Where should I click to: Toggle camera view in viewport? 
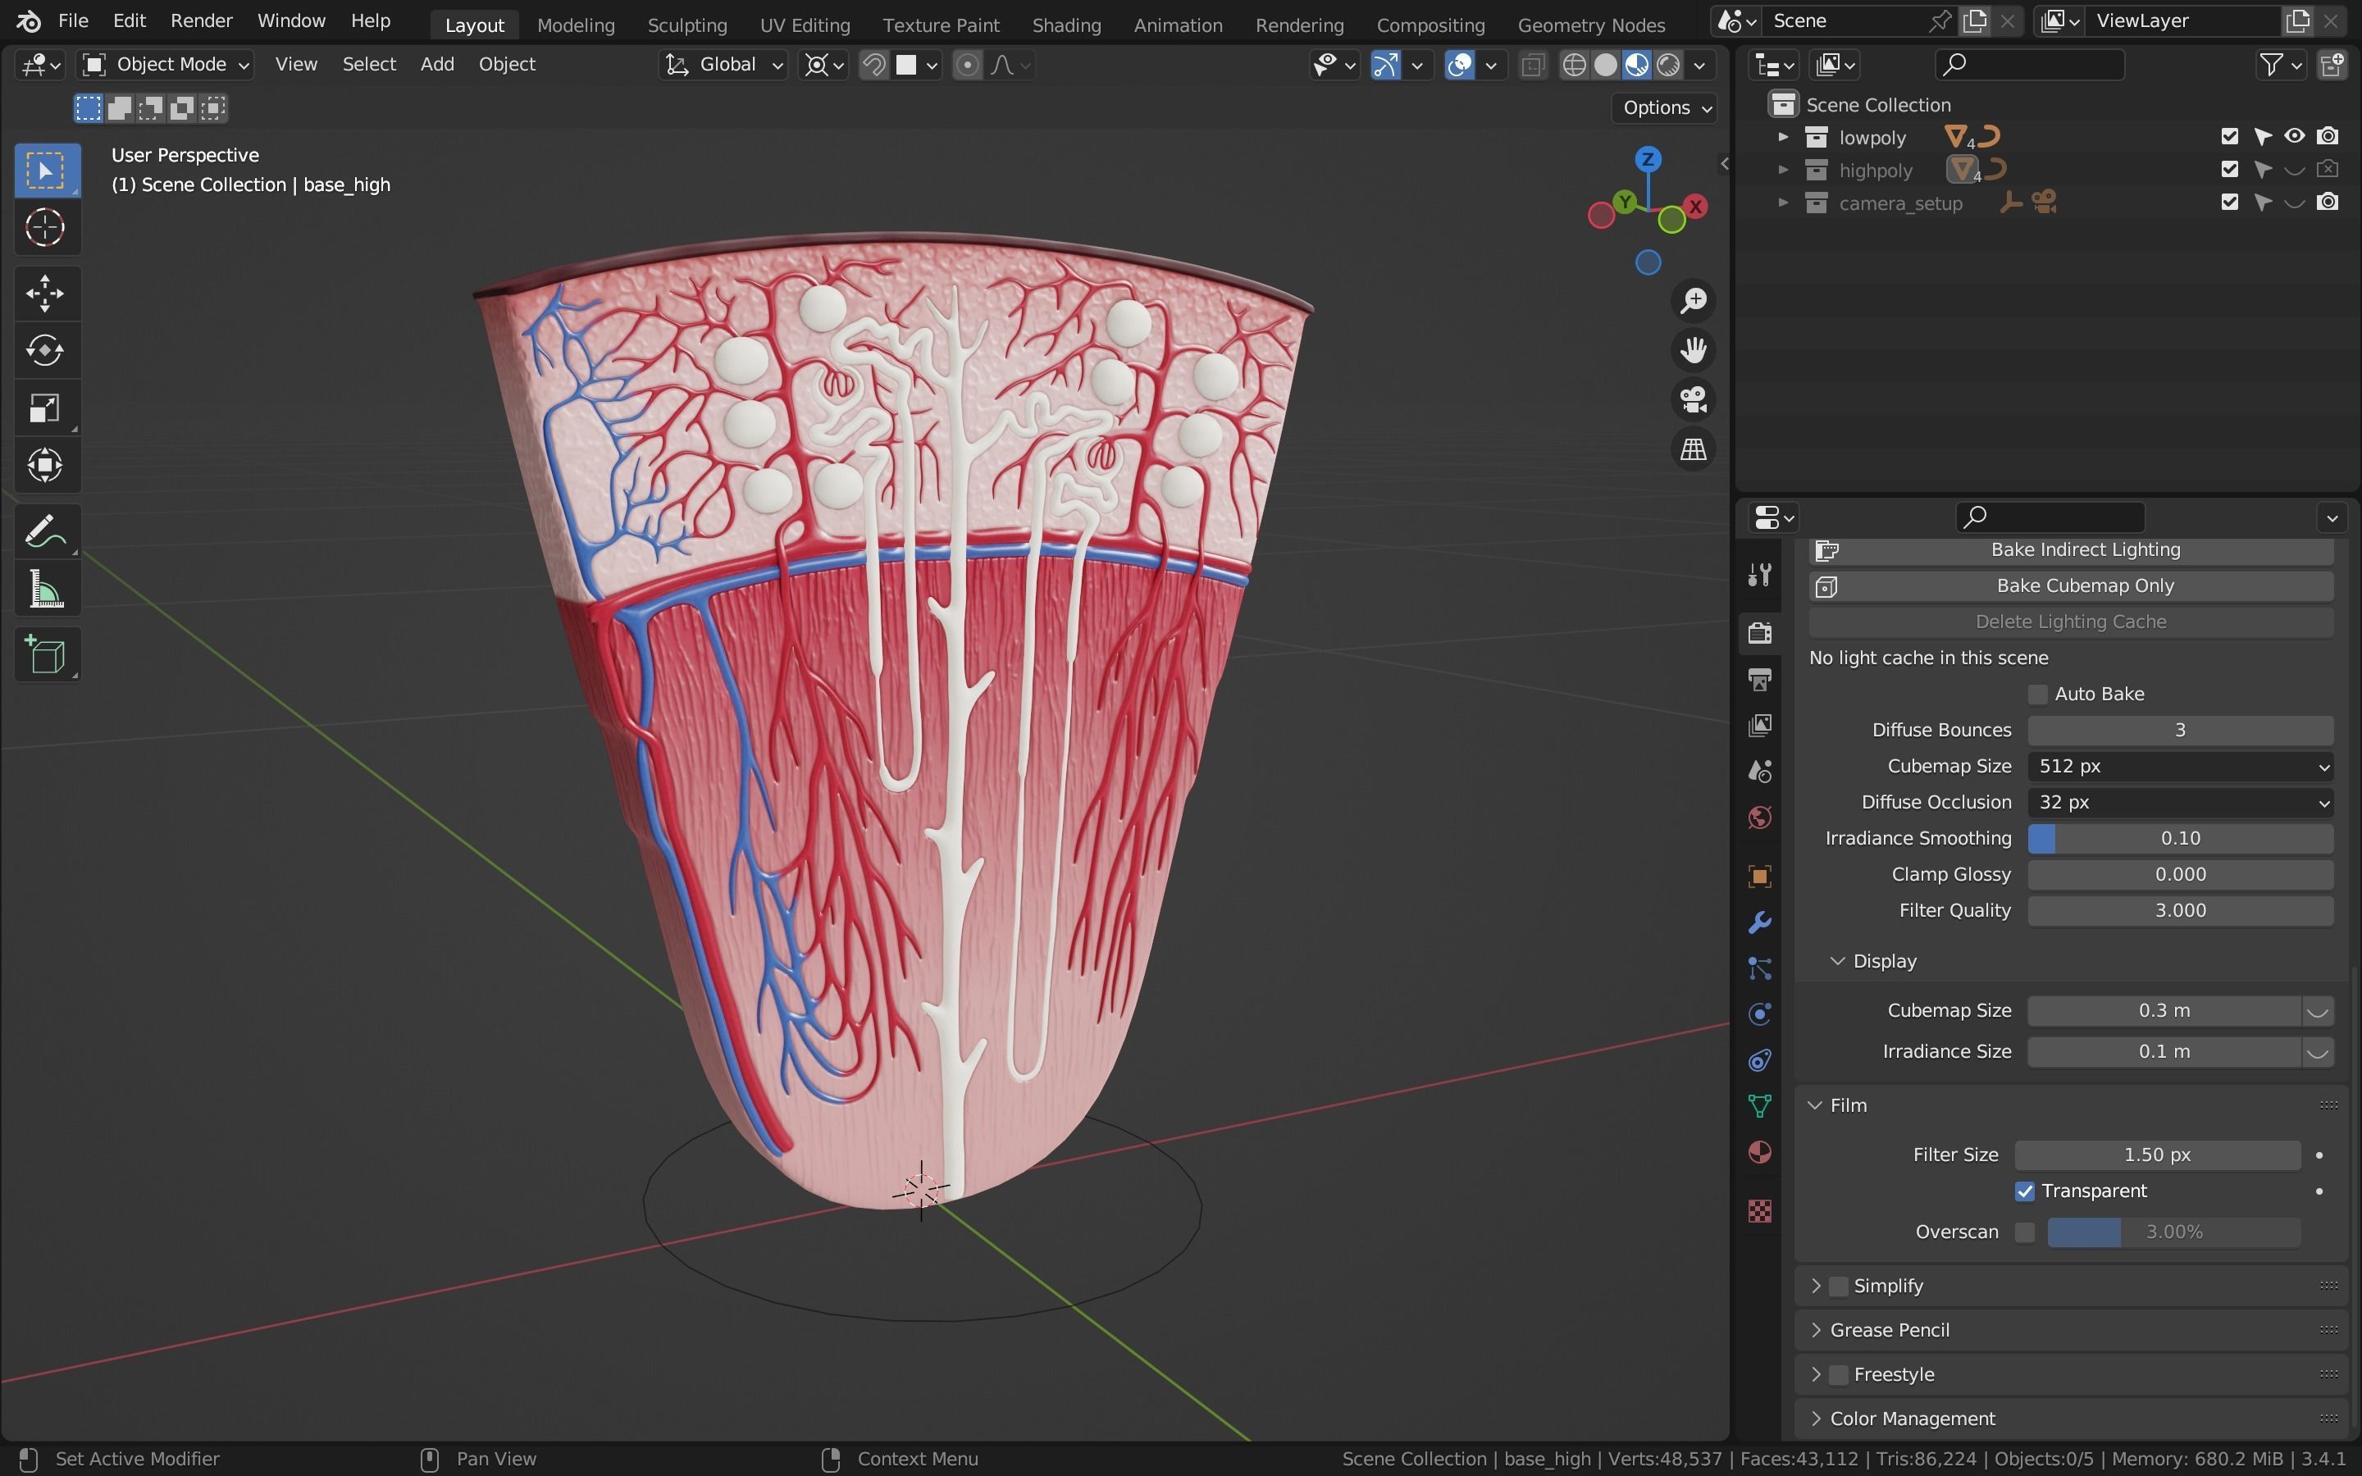point(1693,399)
